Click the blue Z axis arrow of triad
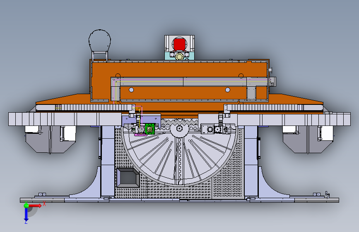Viewport: 359px width, 232px height. 26,215
